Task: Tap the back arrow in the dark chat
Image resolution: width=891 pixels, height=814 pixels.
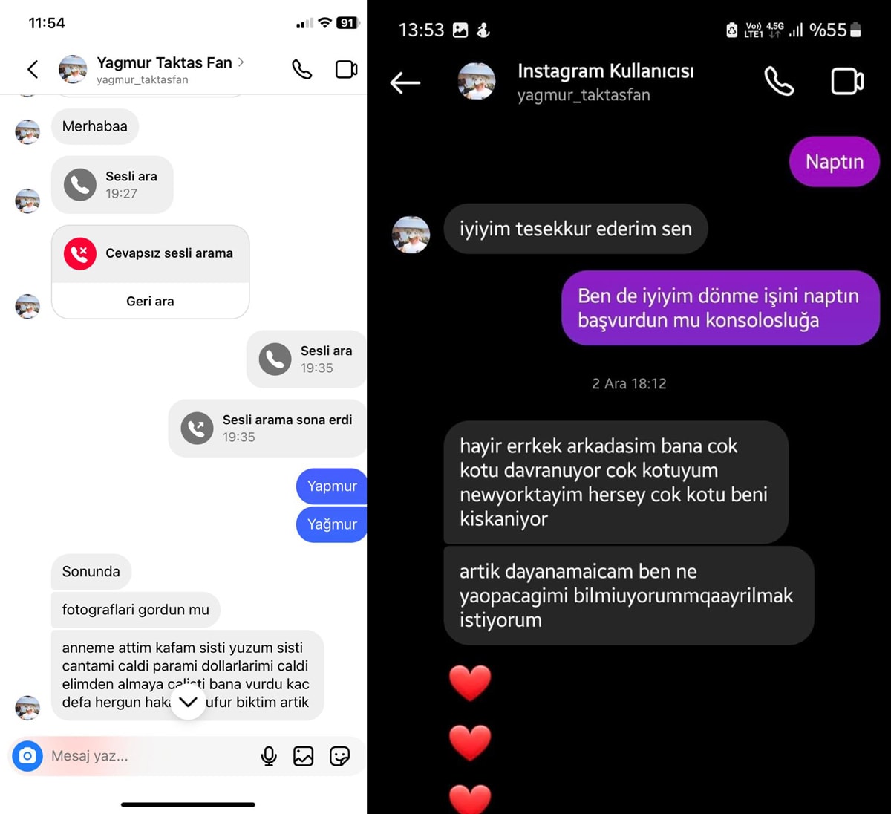Action: (x=405, y=82)
